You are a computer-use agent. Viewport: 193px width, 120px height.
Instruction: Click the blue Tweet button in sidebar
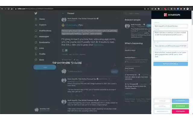pyautogui.click(x=45, y=67)
